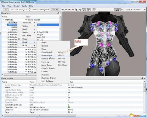Expand the animation toolbar overflow chevron
The width and height of the screenshot is (147, 118).
(x=122, y=10)
